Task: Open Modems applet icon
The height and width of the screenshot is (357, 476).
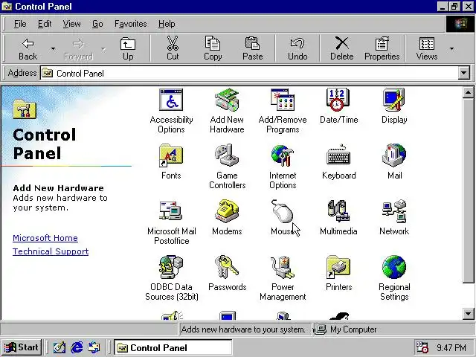Action: [x=227, y=211]
